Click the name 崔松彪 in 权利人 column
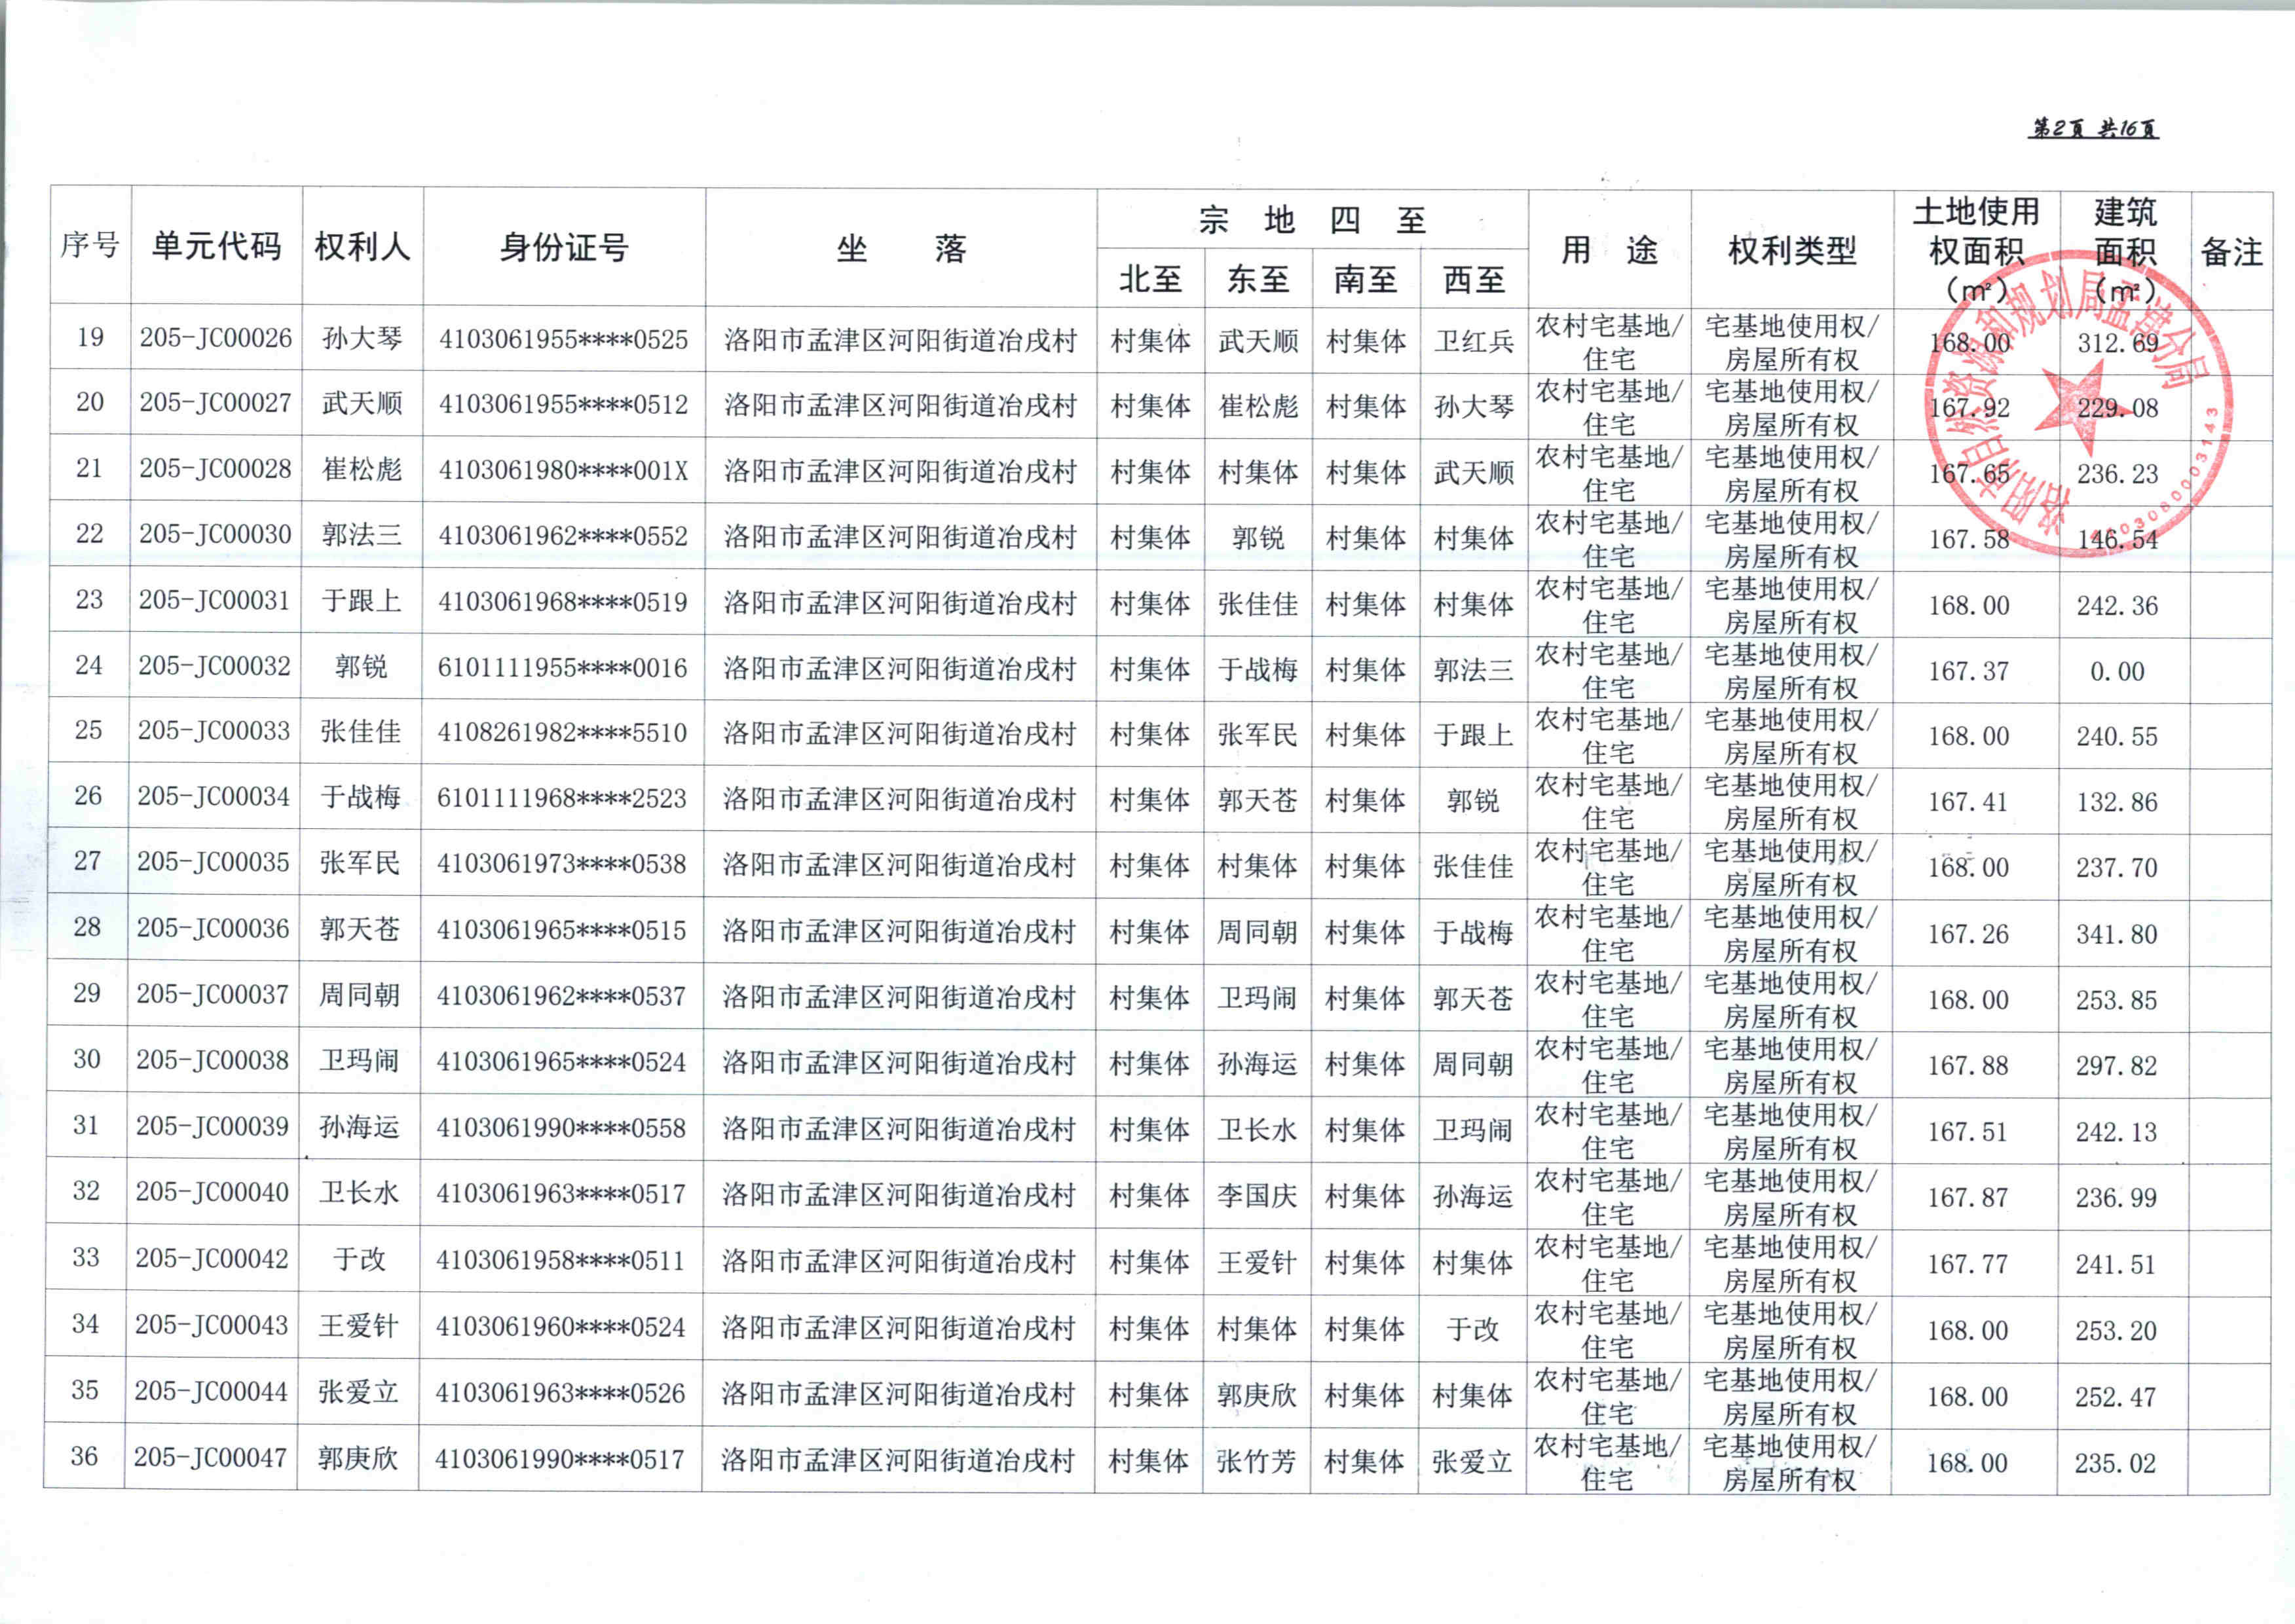2295x1624 pixels. point(361,469)
